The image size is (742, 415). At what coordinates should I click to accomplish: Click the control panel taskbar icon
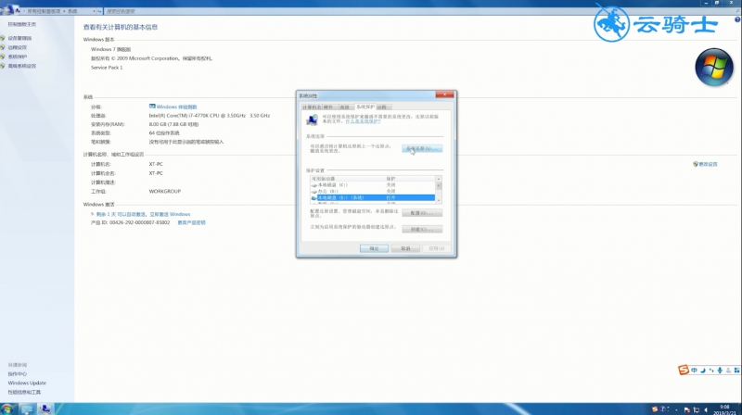(x=45, y=409)
